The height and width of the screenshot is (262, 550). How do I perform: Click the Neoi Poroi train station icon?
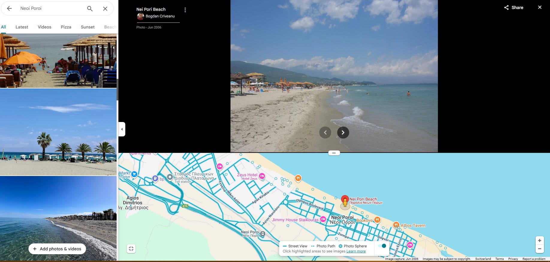(263, 234)
